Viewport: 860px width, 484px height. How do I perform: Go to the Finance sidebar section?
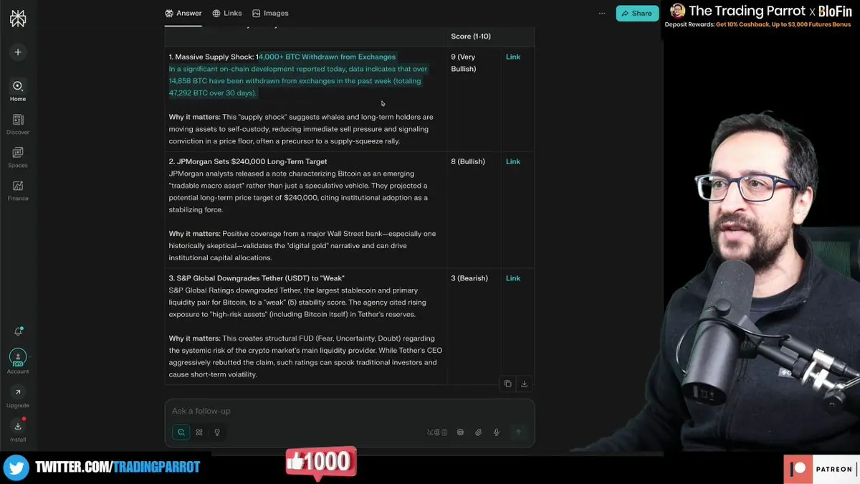[x=18, y=190]
